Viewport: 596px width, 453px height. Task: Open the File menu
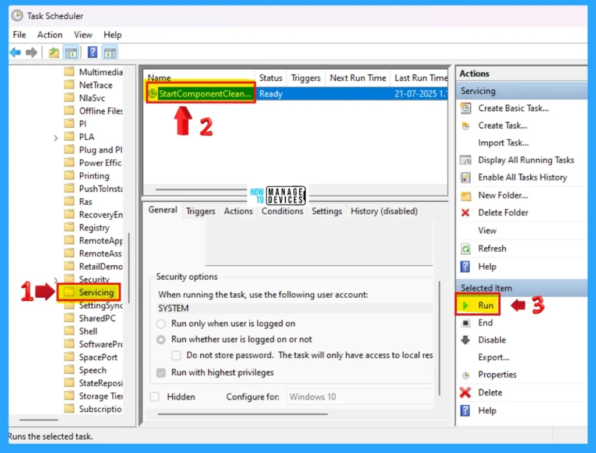click(x=19, y=35)
